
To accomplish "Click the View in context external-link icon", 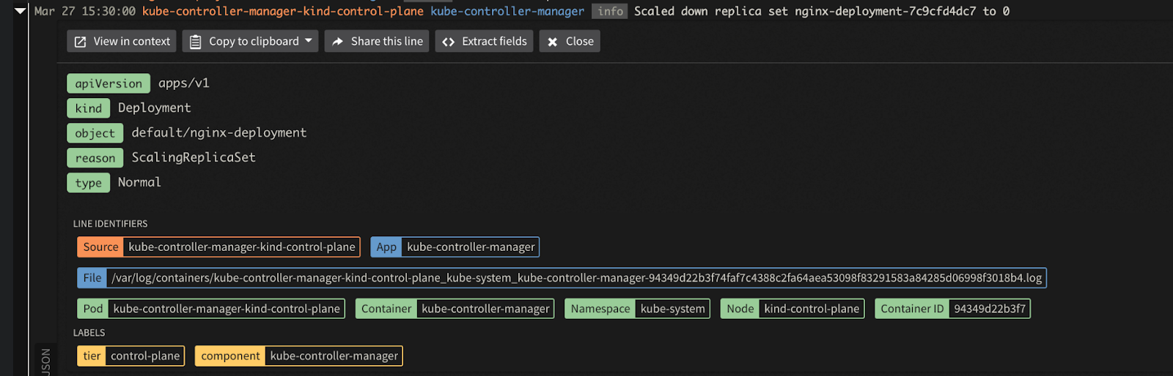I will tap(81, 42).
